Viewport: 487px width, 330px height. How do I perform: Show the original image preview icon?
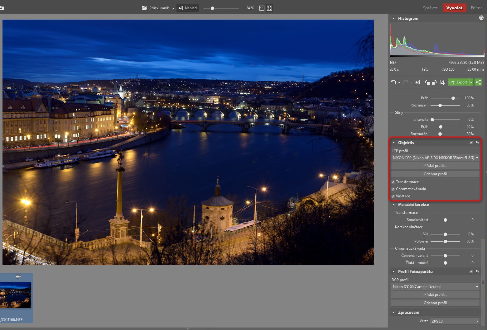tap(417, 82)
